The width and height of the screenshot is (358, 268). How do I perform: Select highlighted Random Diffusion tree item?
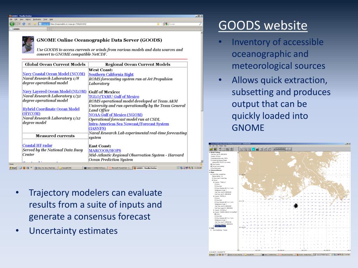pyautogui.click(x=220, y=226)
